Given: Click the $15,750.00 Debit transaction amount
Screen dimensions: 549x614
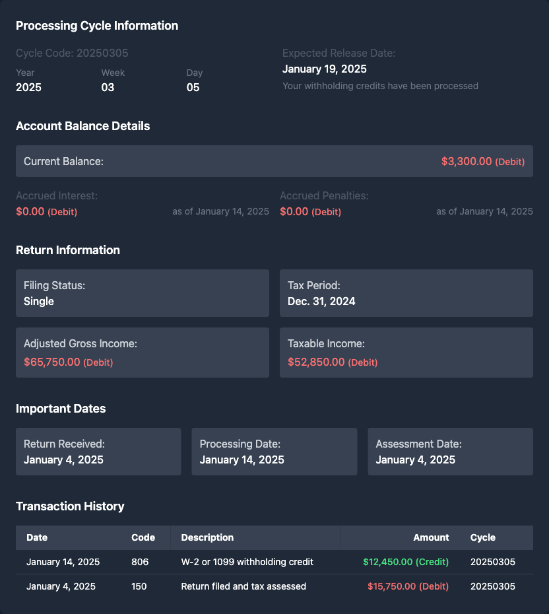Looking at the screenshot, I should pos(408,586).
